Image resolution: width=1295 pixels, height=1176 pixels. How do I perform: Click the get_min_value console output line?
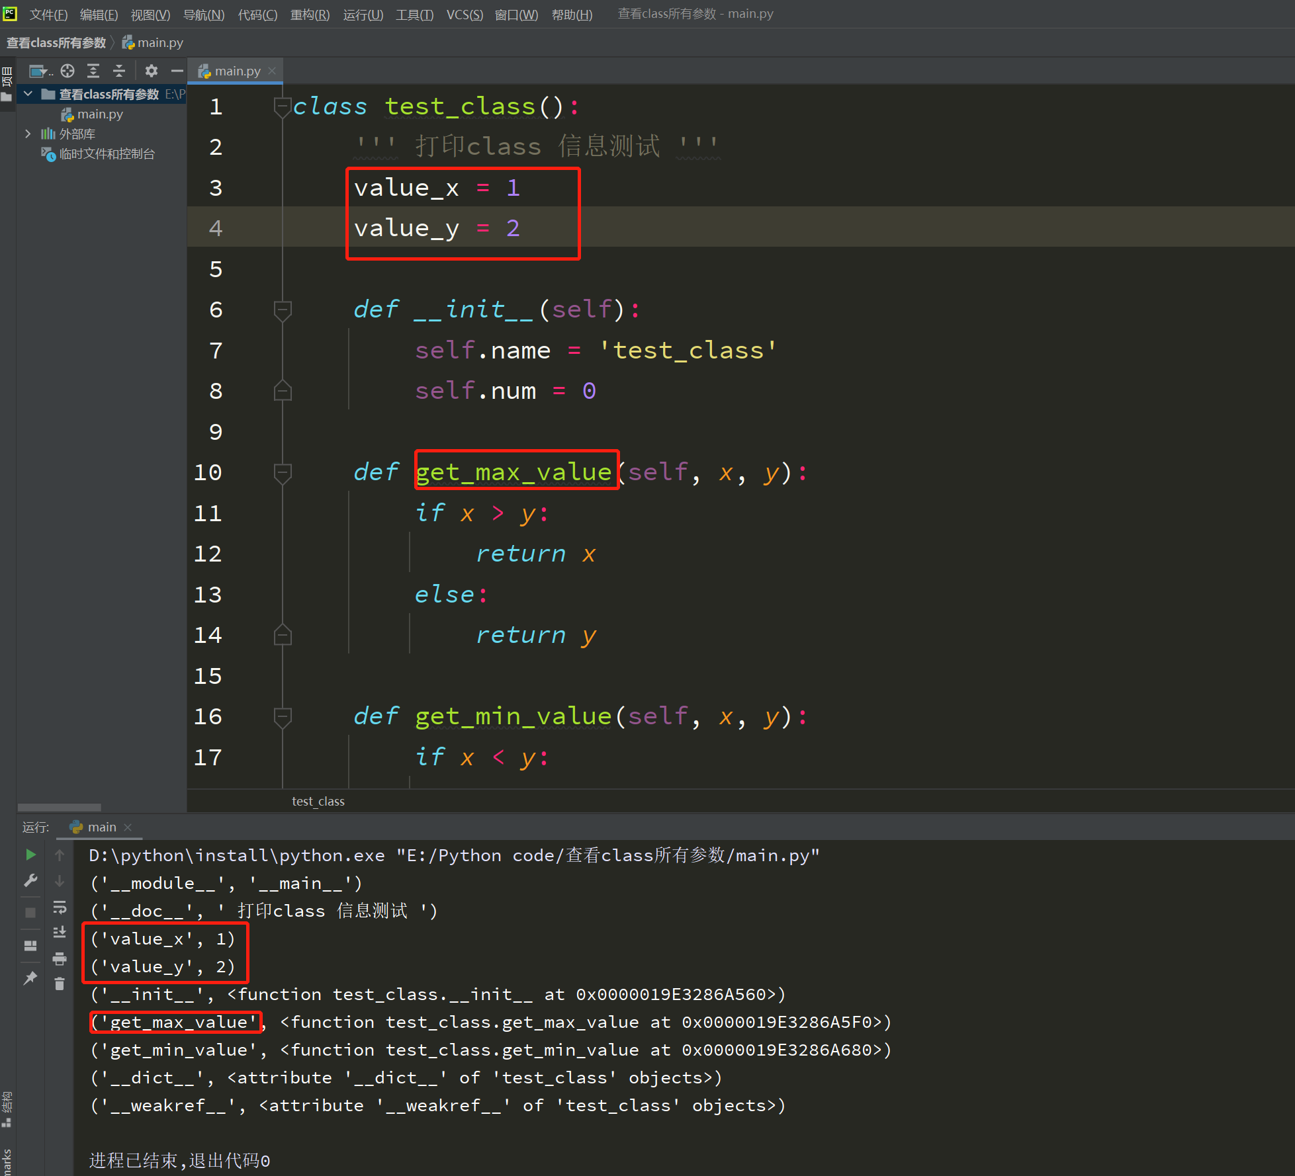click(x=491, y=1050)
